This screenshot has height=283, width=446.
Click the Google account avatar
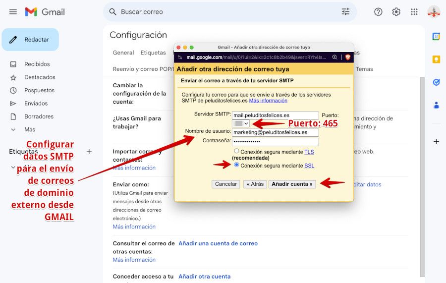434,12
